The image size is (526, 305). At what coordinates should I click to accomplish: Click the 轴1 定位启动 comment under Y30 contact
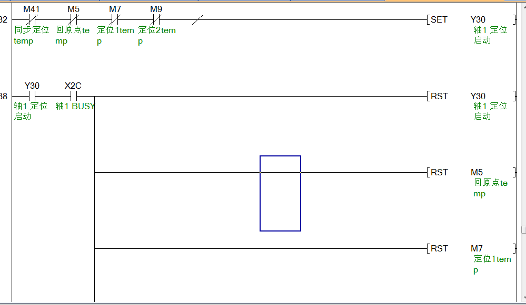31,111
